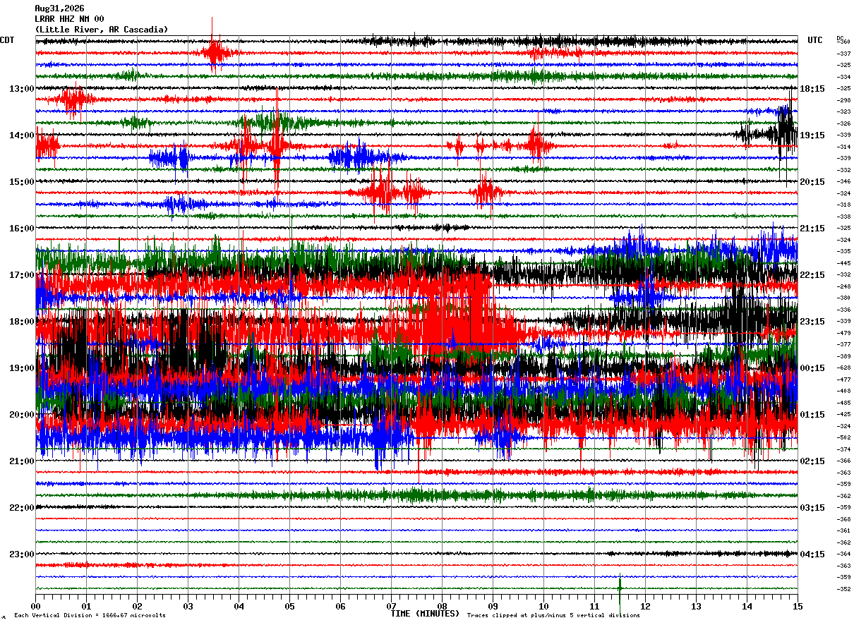
Task: Select the CDT timezone label
Action: 7,40
